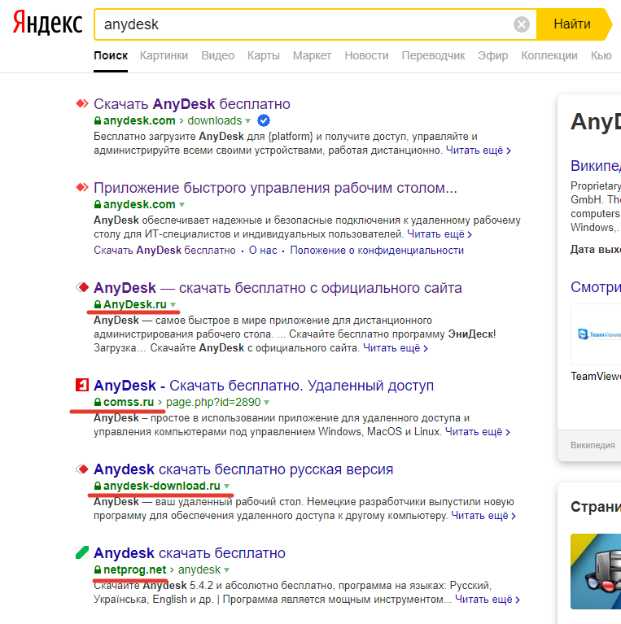Open the Новости tab
Image resolution: width=621 pixels, height=624 pixels.
tap(366, 55)
